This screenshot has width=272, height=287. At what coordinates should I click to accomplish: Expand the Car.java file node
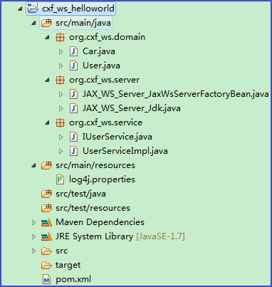point(61,51)
